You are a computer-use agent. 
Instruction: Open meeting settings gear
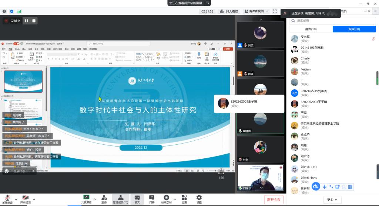click(x=199, y=199)
